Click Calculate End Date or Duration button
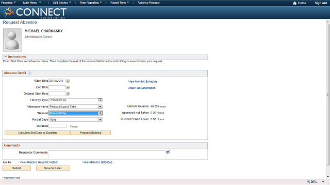The width and height of the screenshot is (330, 185). [37, 133]
